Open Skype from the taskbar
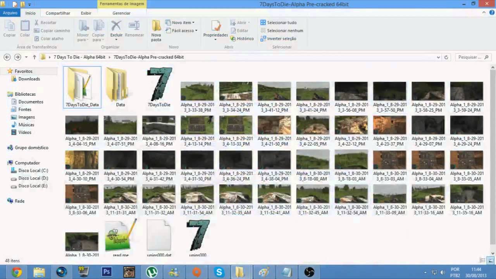Viewport: 496px width, 279px height. pos(219,272)
